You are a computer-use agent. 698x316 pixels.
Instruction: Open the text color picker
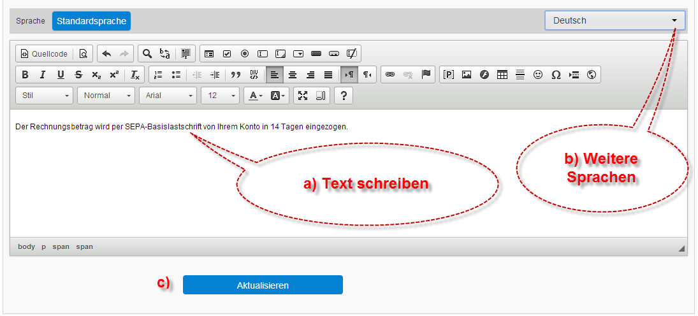pyautogui.click(x=256, y=95)
